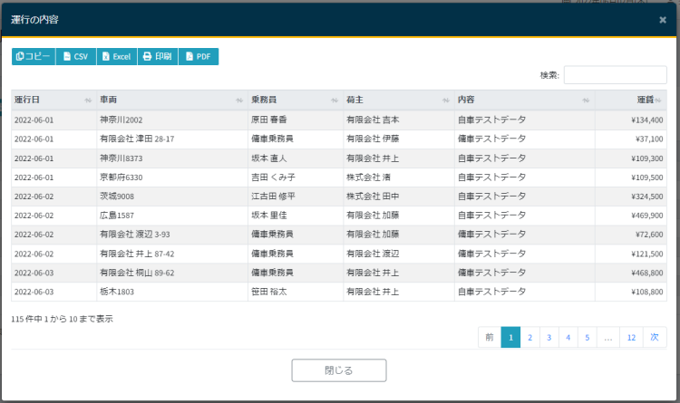680x403 pixels.
Task: Click the 閉じる close button
Action: click(x=339, y=370)
